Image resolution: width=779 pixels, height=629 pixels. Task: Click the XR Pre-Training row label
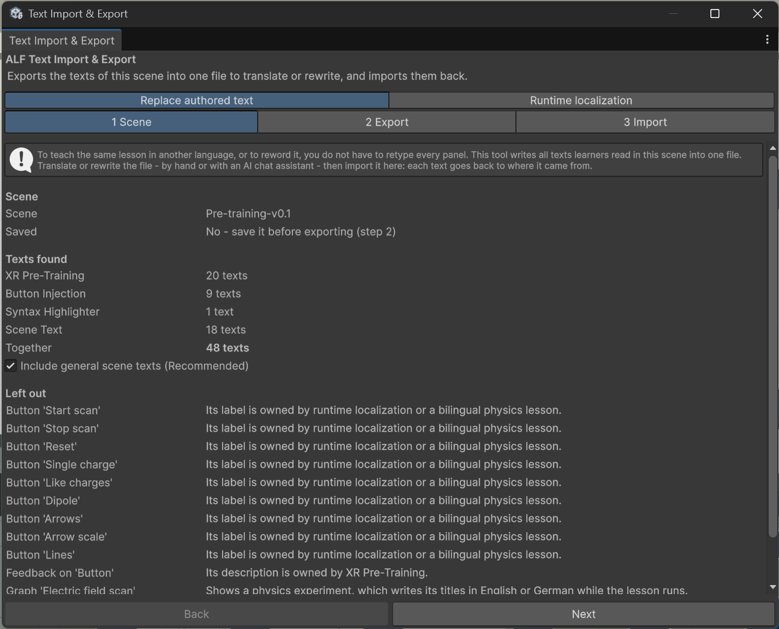tap(45, 276)
